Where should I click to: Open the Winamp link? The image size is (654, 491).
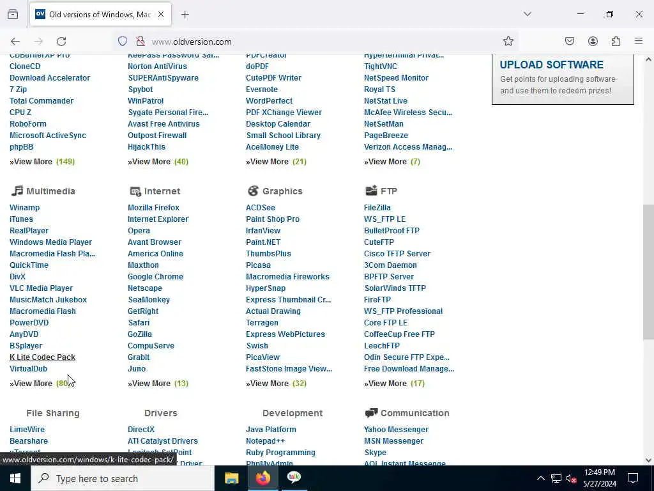click(25, 208)
